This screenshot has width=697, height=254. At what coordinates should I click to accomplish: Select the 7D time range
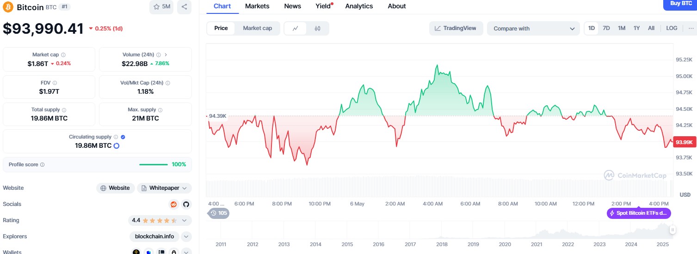coord(606,28)
